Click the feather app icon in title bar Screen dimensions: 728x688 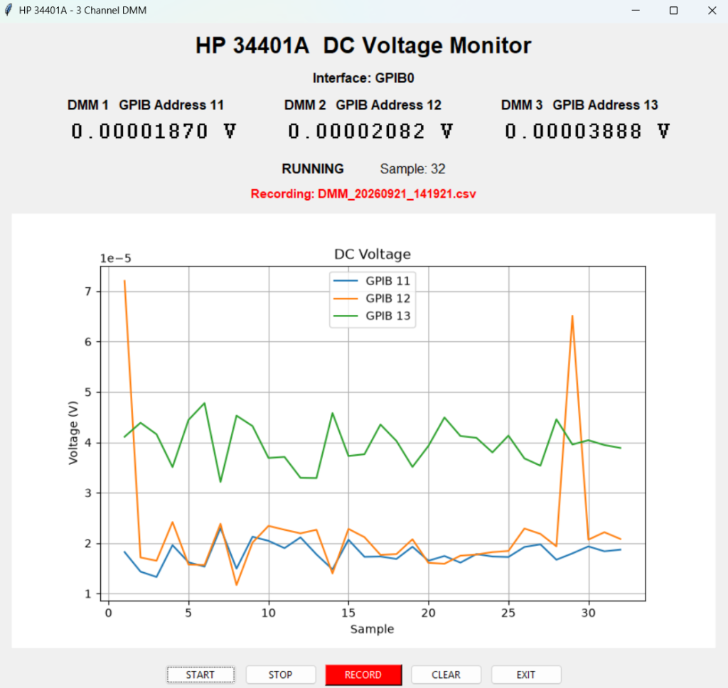coord(9,10)
